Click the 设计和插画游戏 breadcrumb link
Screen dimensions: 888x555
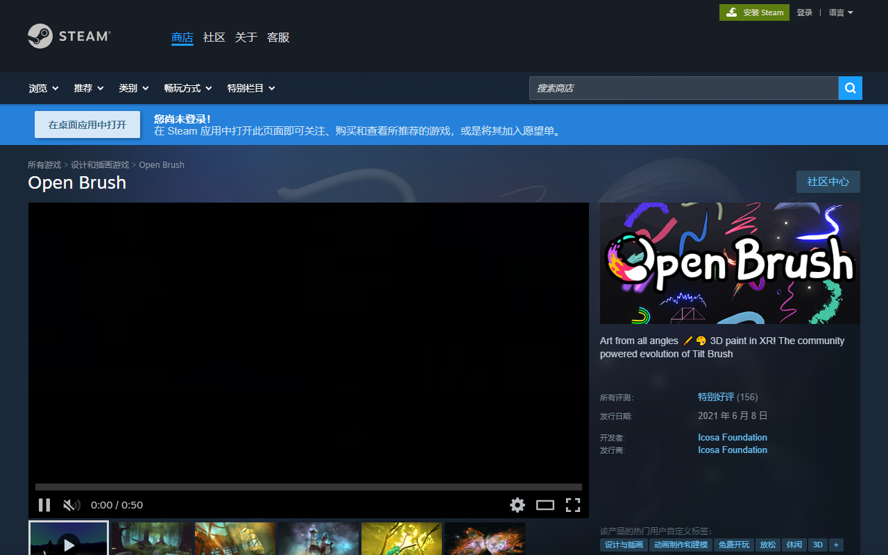tap(100, 165)
